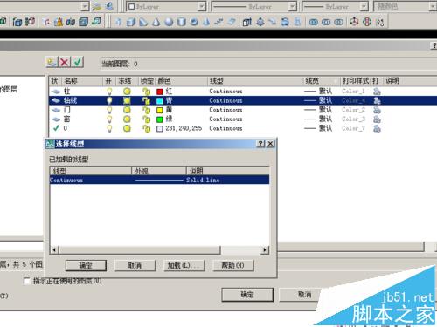This screenshot has height=327, width=437.
Task: Select the Cone solid tool
Action: 156,22
